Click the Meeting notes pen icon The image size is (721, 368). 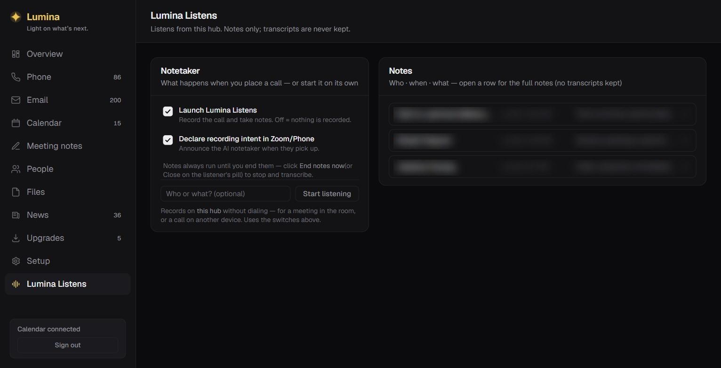tap(16, 146)
